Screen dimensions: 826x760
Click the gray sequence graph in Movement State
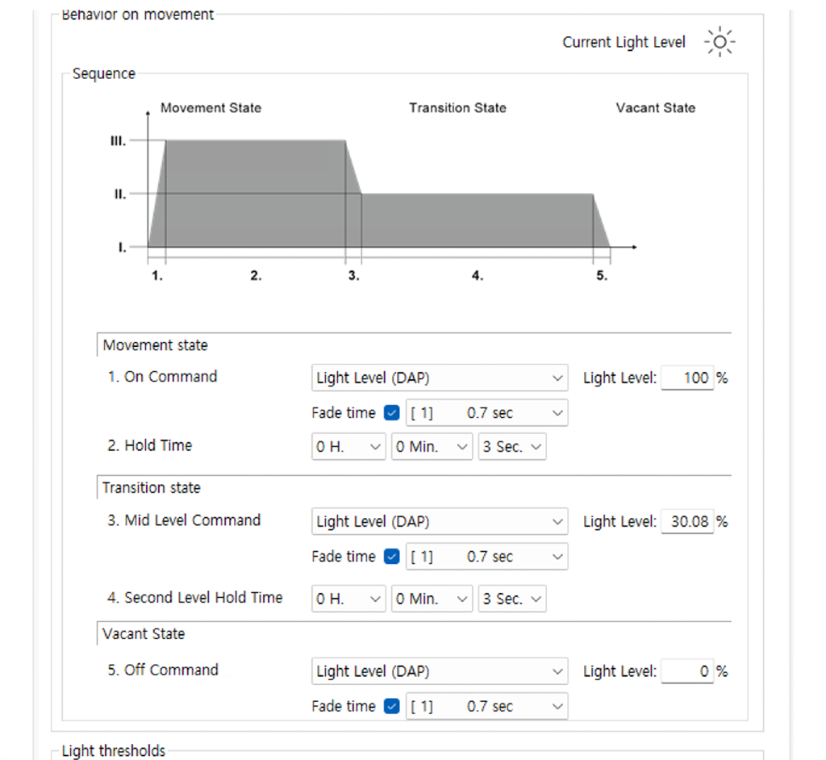click(x=255, y=194)
